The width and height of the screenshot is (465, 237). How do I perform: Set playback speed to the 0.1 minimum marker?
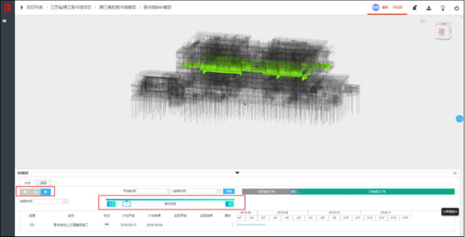[x=111, y=204]
